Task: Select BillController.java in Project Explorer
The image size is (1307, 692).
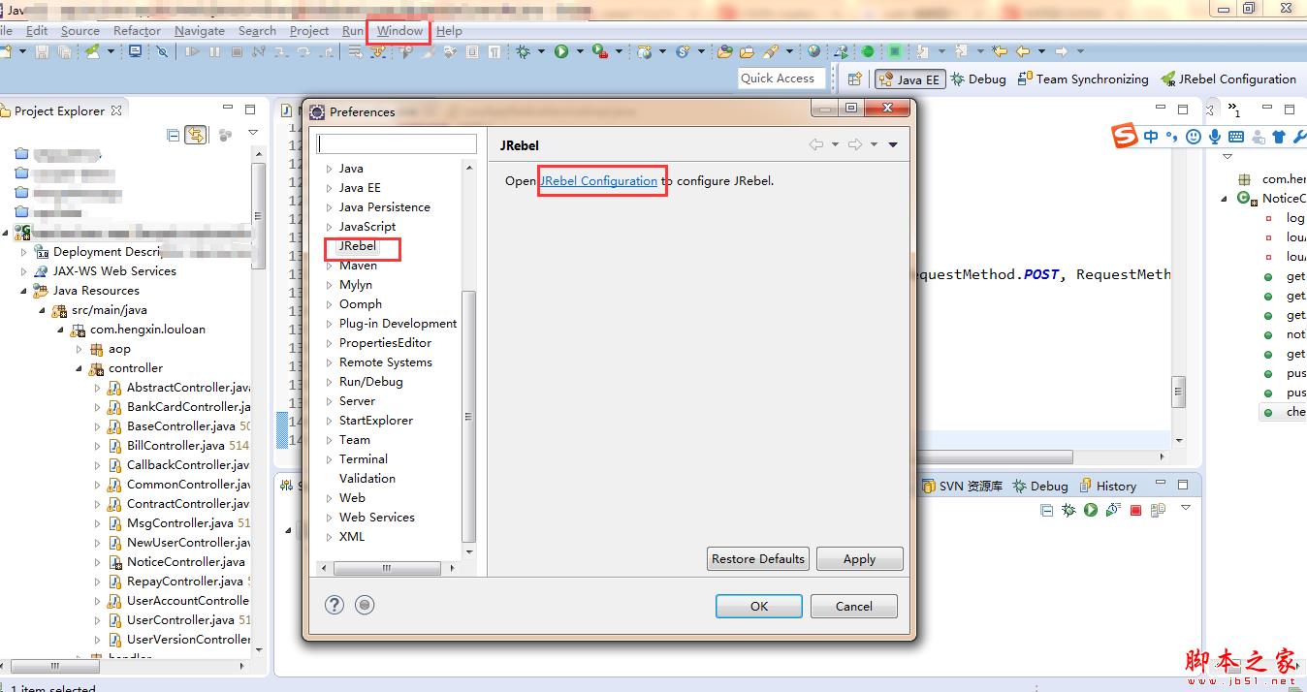Action: pos(176,446)
